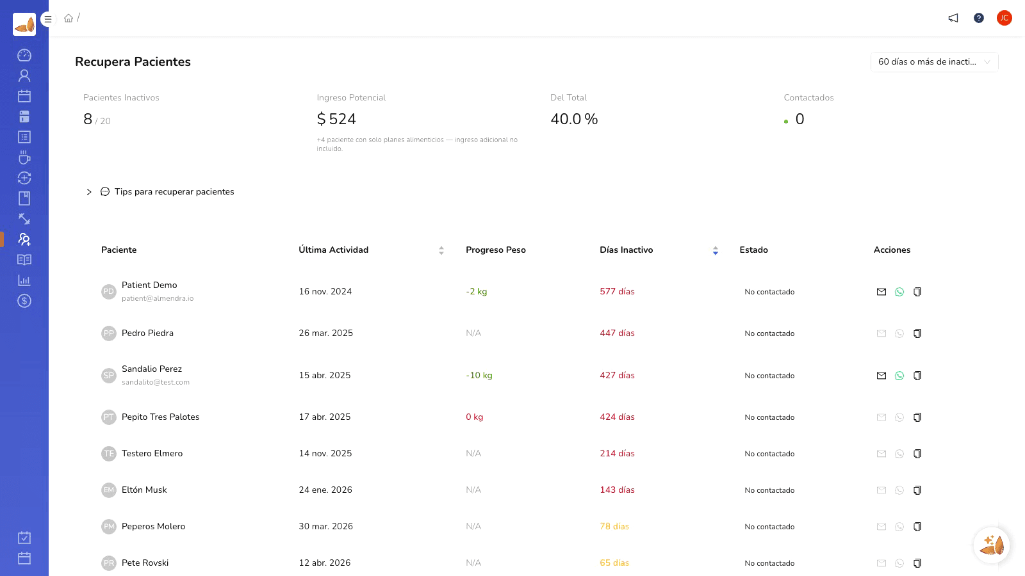Screen dimensions: 1025x576
Task: Click the $ 524 potential income value
Action: tap(336, 119)
